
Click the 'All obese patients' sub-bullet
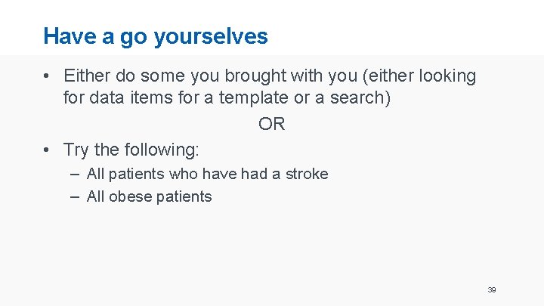tap(149, 197)
